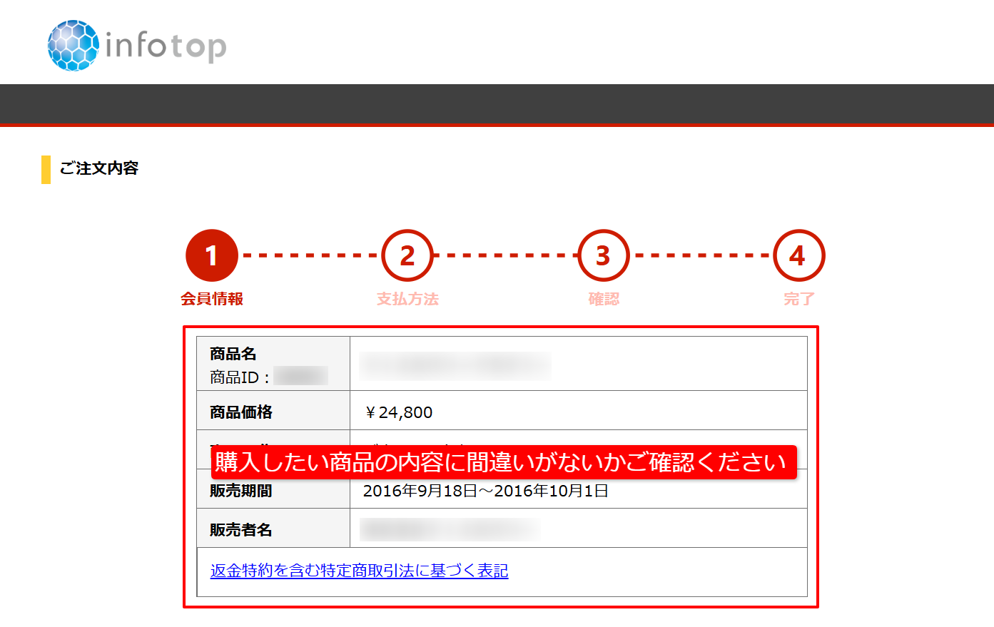Click the 会員情報 step label
The width and height of the screenshot is (994, 627).
click(211, 299)
